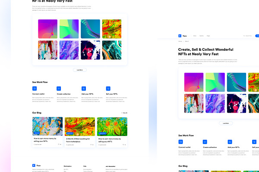Open the magenta gradient NFT thumbnail on right page
The width and height of the screenshot is (259, 172).
(x=194, y=82)
